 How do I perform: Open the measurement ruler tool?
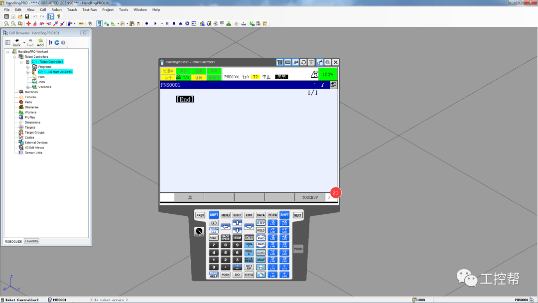(81, 24)
